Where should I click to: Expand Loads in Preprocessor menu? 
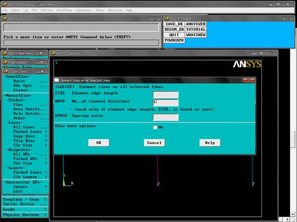[25, 209]
